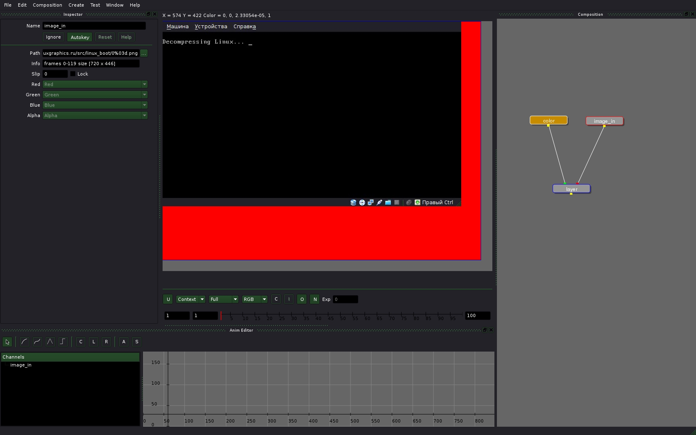Click the Channels header
The width and height of the screenshot is (696, 435).
[71, 357]
